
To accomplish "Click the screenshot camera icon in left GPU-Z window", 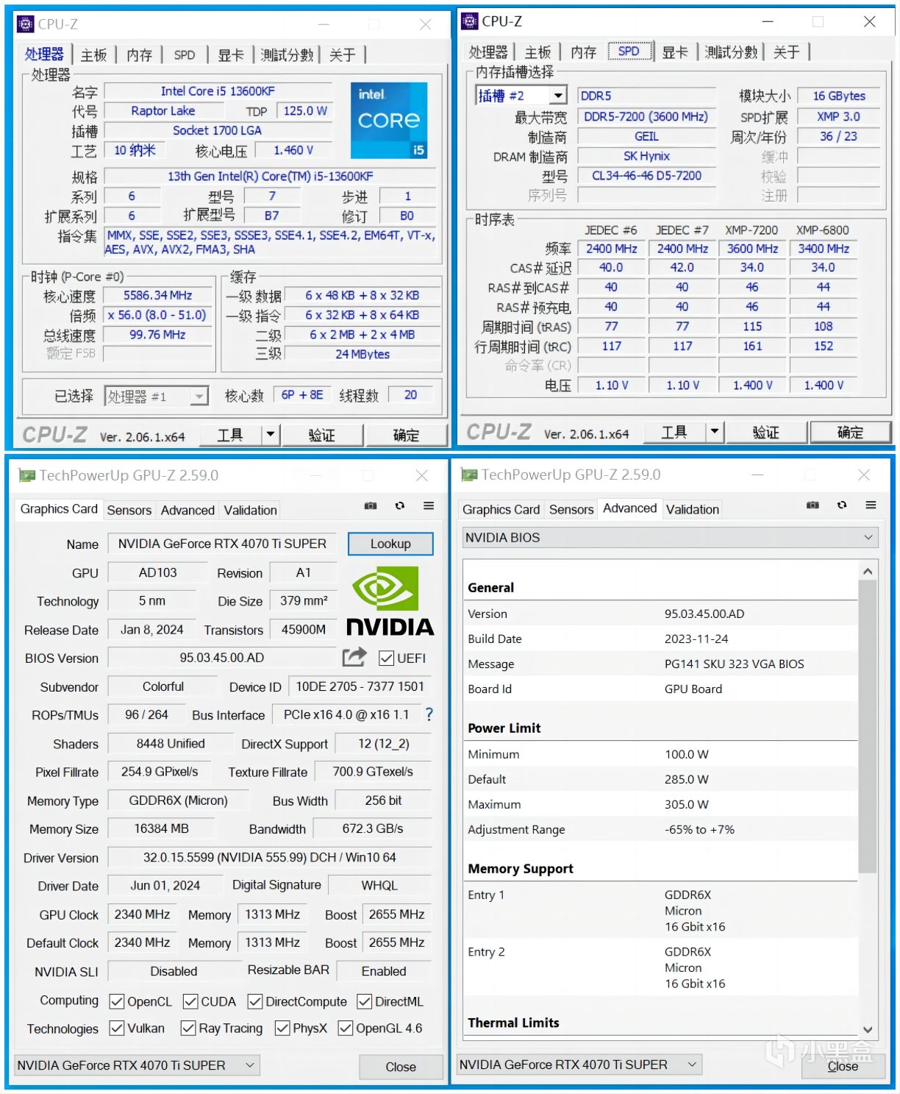I will 371,506.
